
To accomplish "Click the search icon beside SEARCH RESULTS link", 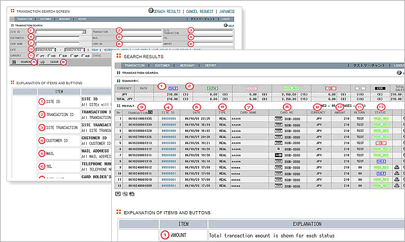I will point(151,10).
